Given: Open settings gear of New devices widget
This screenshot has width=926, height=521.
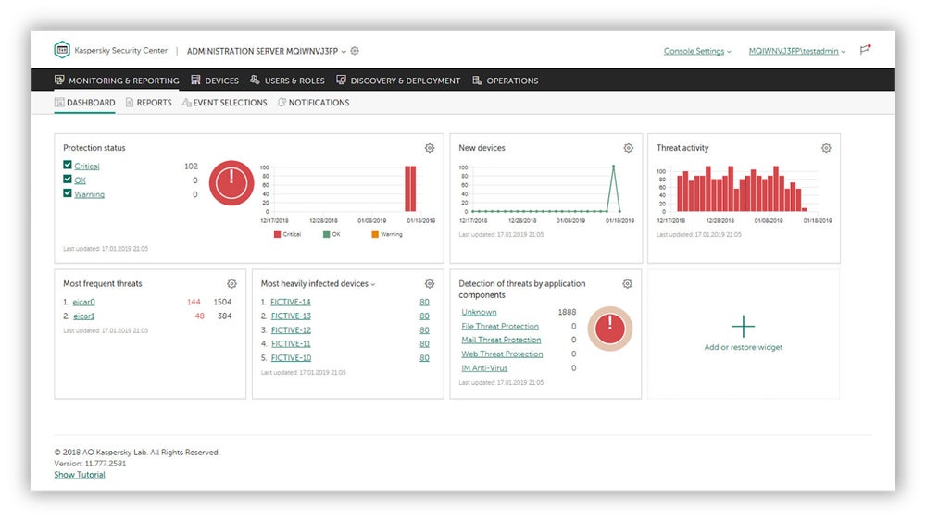Looking at the screenshot, I should point(628,148).
